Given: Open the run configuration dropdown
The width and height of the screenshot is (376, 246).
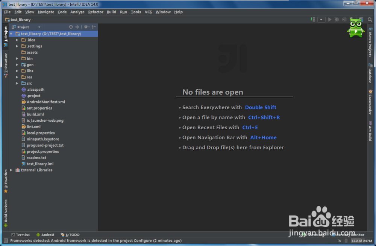Looking at the screenshot, I should 321,20.
